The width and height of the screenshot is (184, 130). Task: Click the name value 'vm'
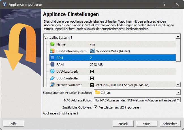pyautogui.click(x=92, y=44)
